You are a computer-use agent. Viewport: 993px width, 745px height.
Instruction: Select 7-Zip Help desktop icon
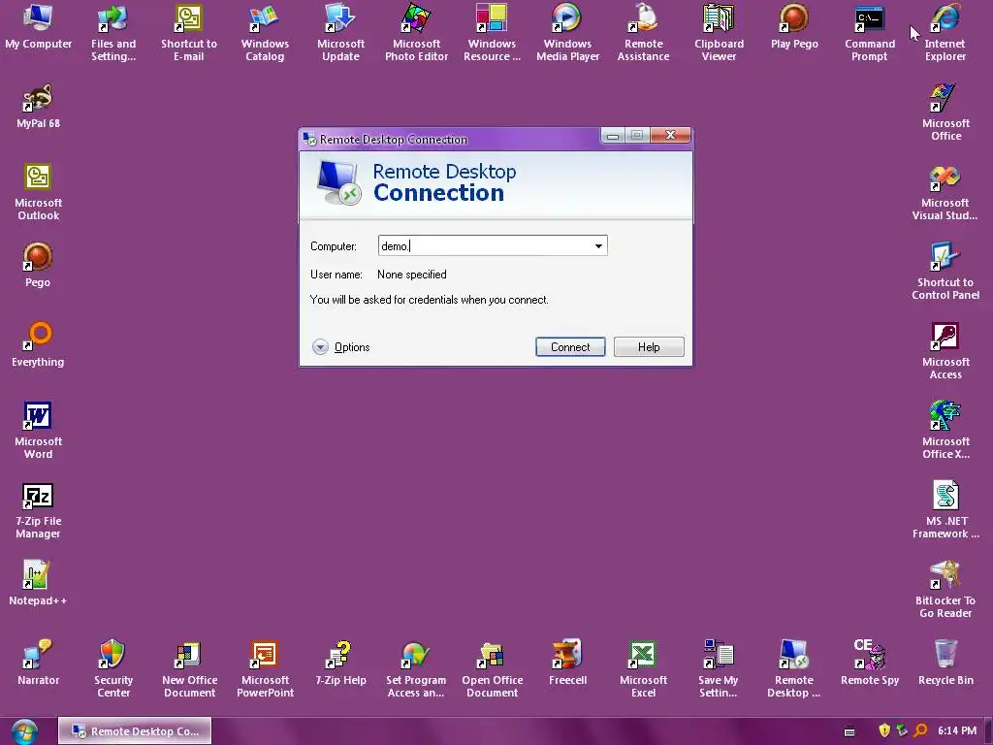340,664
